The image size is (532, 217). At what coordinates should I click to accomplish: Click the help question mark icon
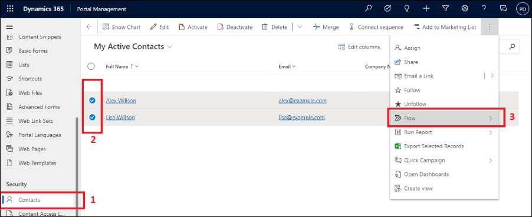tap(484, 9)
